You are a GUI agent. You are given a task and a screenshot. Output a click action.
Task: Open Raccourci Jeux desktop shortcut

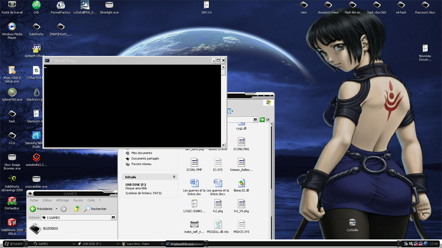click(425, 7)
